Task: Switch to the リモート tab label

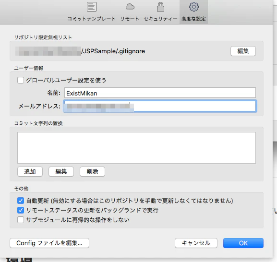Action: (130, 19)
